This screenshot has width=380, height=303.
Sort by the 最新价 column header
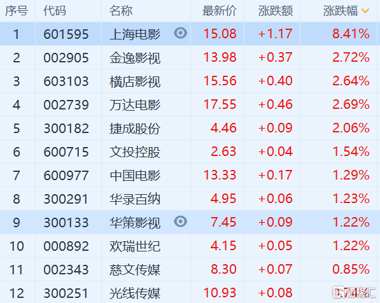click(x=220, y=11)
